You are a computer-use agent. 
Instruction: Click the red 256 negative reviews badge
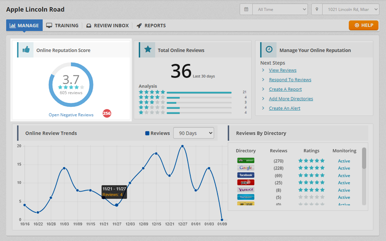[x=107, y=114]
